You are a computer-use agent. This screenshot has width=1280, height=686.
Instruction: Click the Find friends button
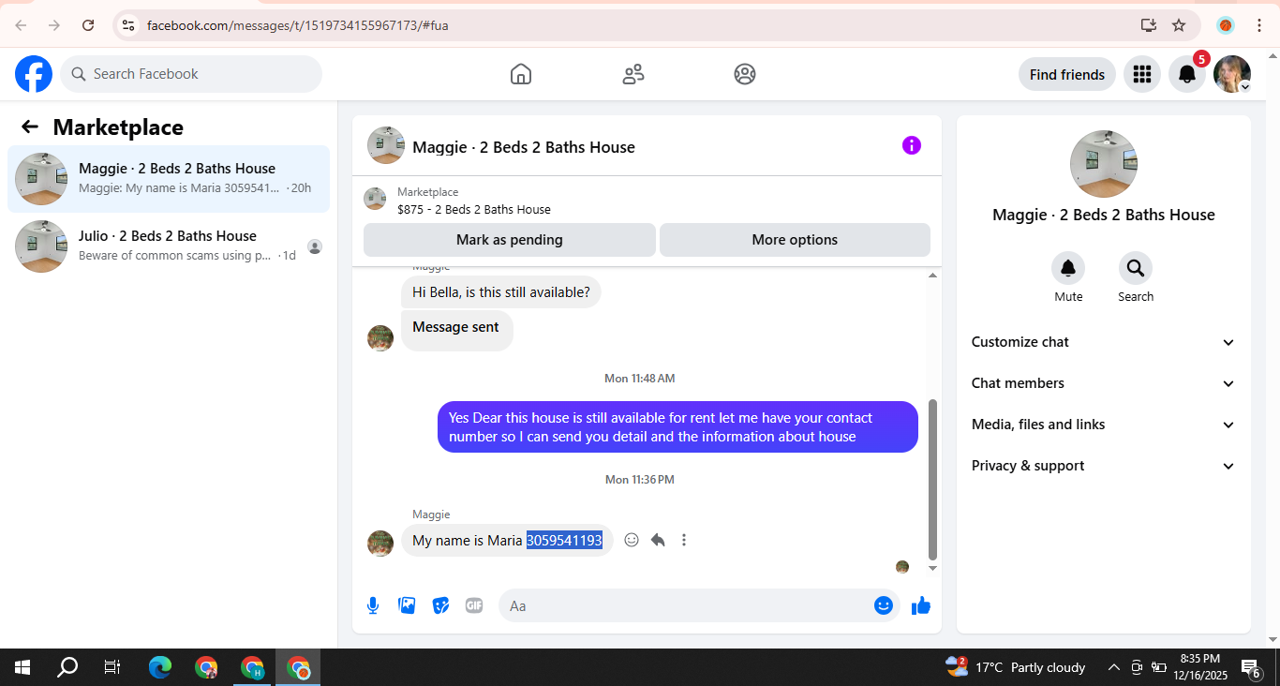tap(1067, 74)
